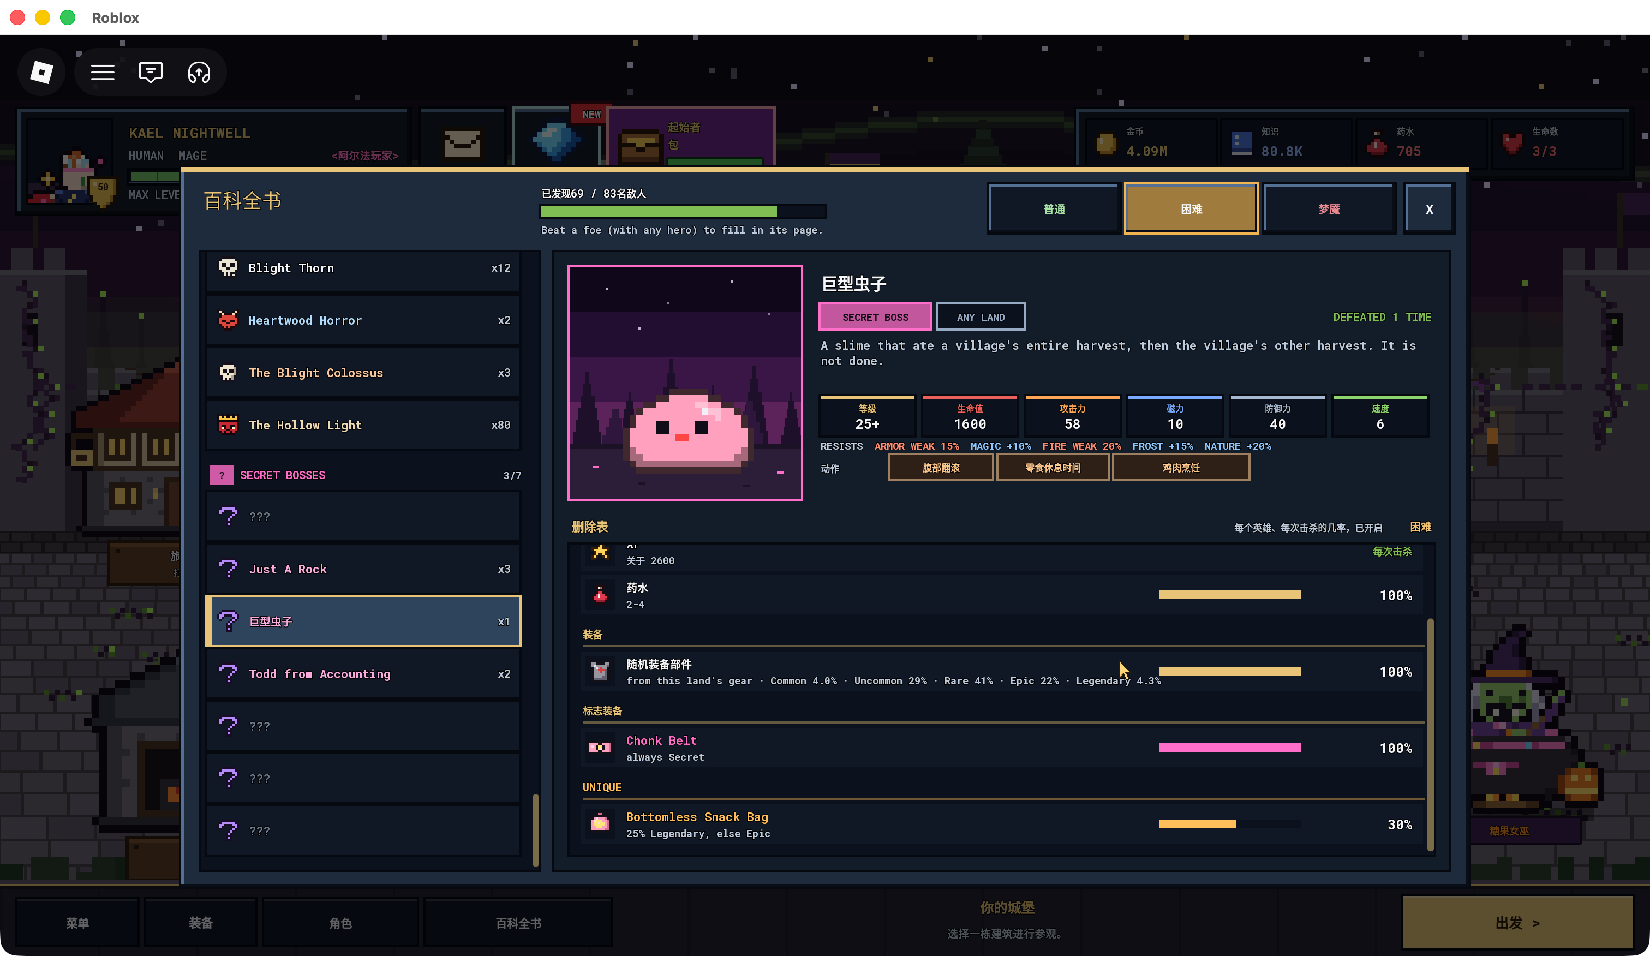Select Todd from Accounting entry
Image resolution: width=1650 pixels, height=956 pixels.
click(363, 673)
